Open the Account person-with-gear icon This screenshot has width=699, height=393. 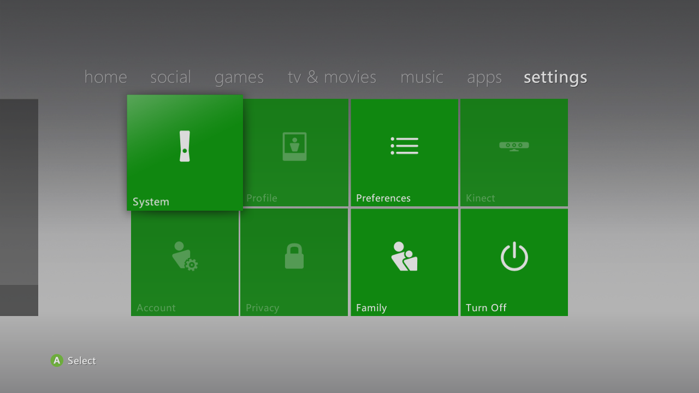tap(185, 256)
